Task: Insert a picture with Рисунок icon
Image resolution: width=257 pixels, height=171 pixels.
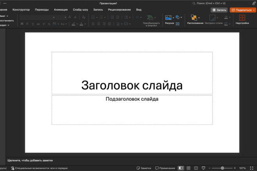Action: click(x=168, y=18)
